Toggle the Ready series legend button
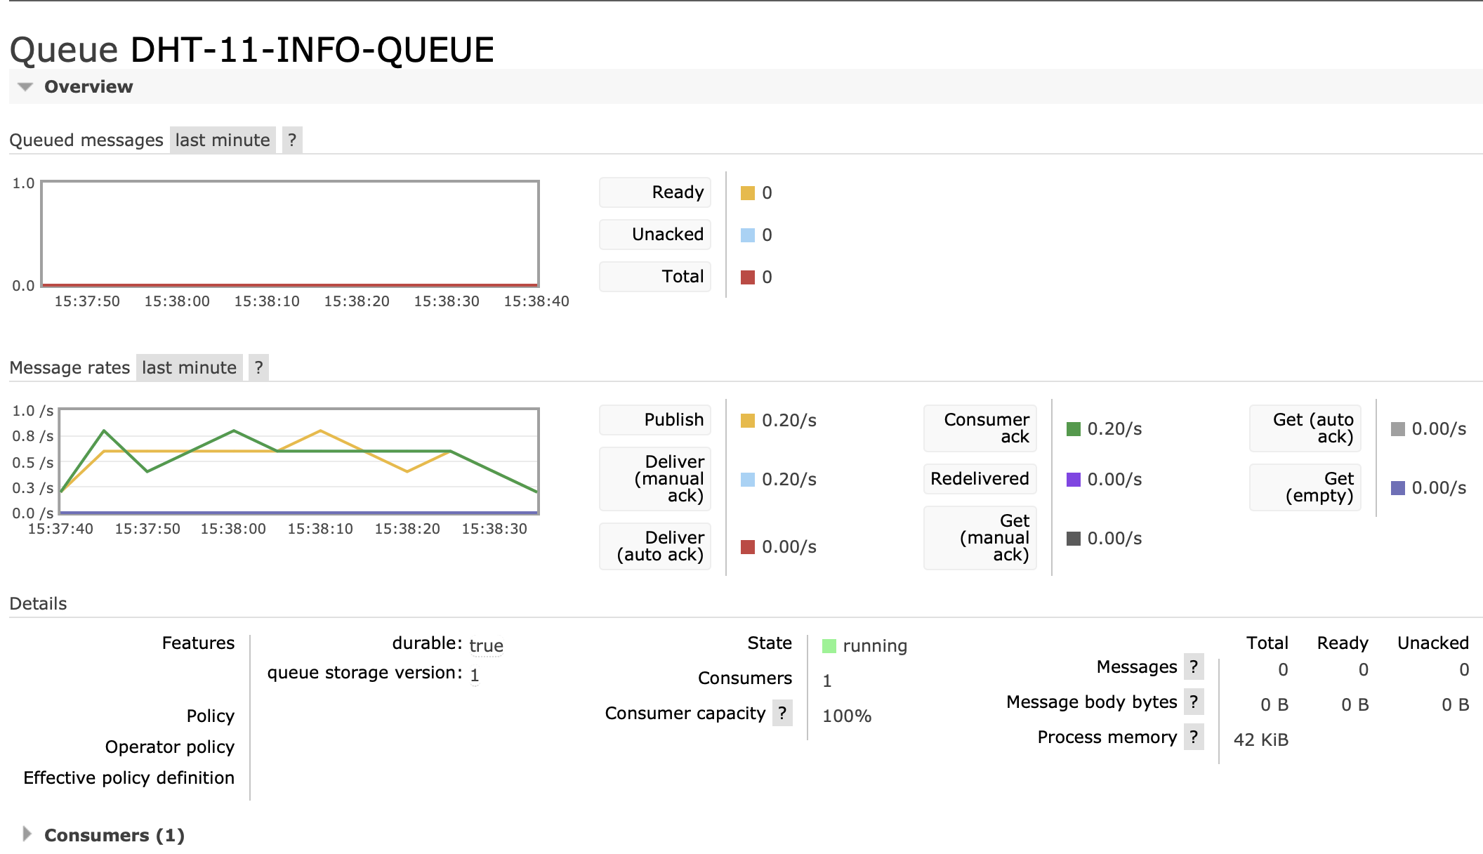The image size is (1483, 854). (x=655, y=192)
